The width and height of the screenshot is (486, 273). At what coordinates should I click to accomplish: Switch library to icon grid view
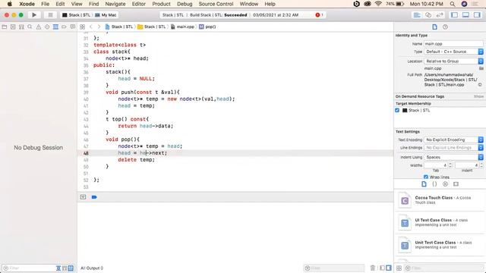[399, 268]
